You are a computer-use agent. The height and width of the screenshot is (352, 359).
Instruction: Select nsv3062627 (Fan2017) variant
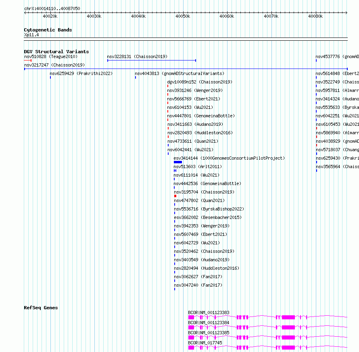coord(198,277)
